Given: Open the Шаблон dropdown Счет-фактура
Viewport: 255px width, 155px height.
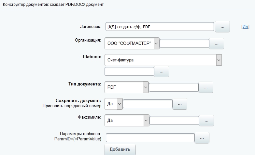Looking at the screenshot, I should (163, 60).
